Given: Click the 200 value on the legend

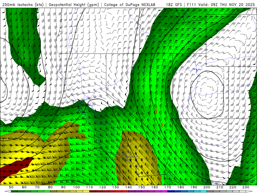Looking at the screenshot, I should (x=207, y=187).
